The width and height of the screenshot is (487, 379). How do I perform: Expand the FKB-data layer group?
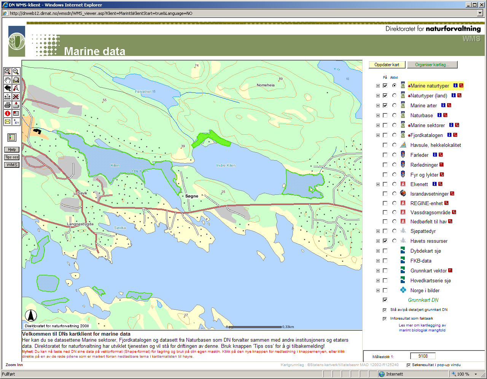tap(378, 261)
